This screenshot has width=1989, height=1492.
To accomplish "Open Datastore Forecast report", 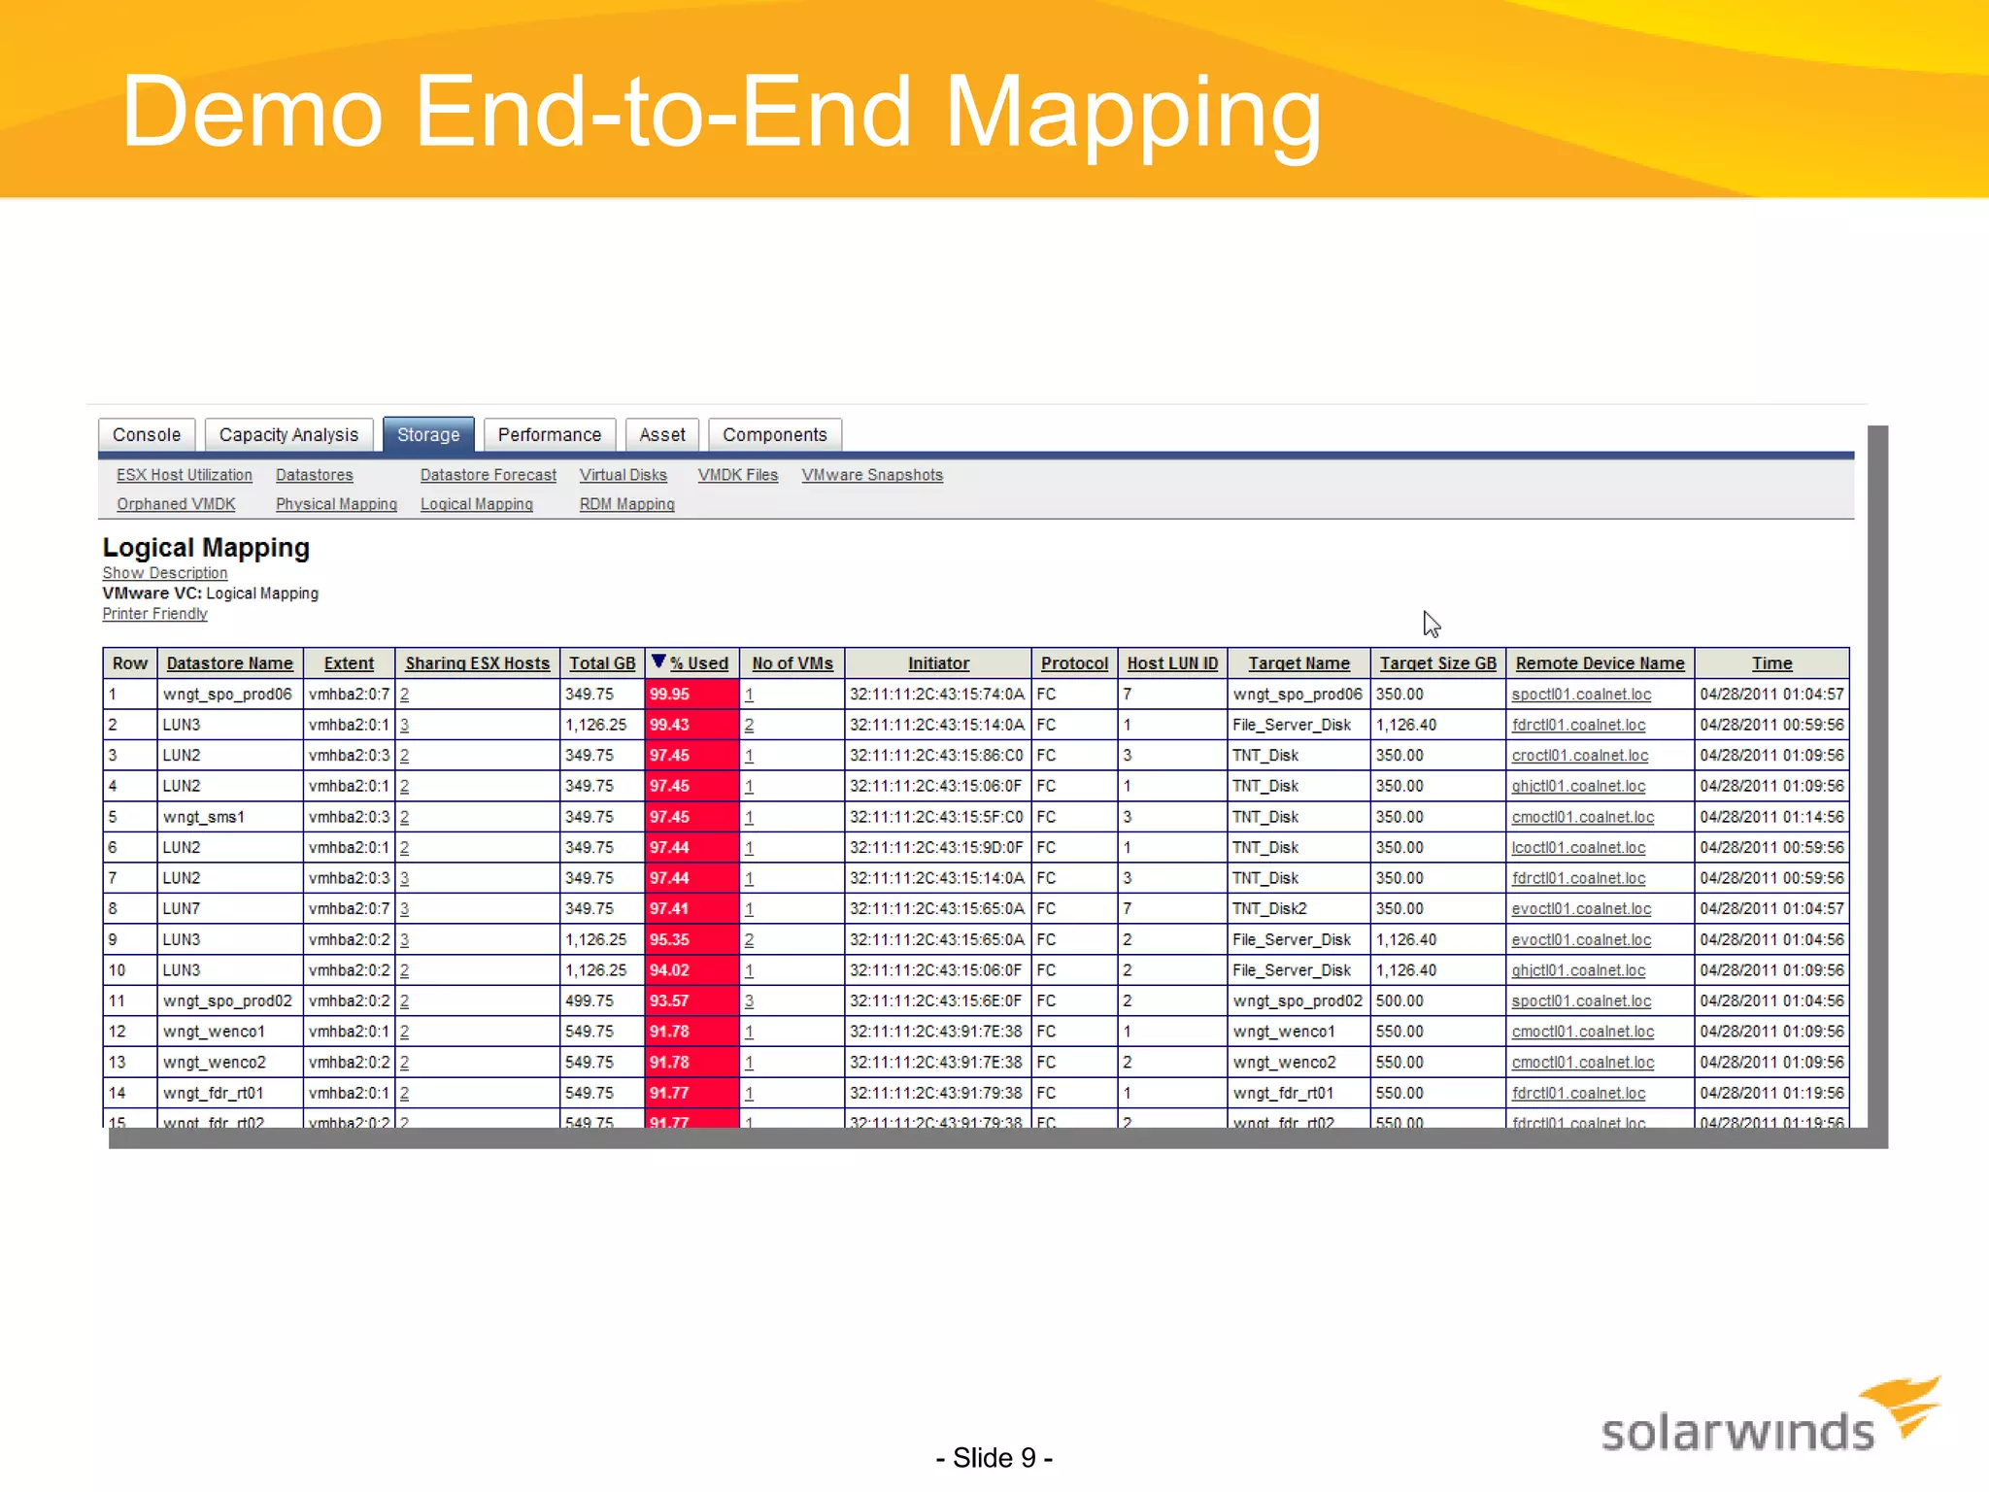I will (489, 475).
